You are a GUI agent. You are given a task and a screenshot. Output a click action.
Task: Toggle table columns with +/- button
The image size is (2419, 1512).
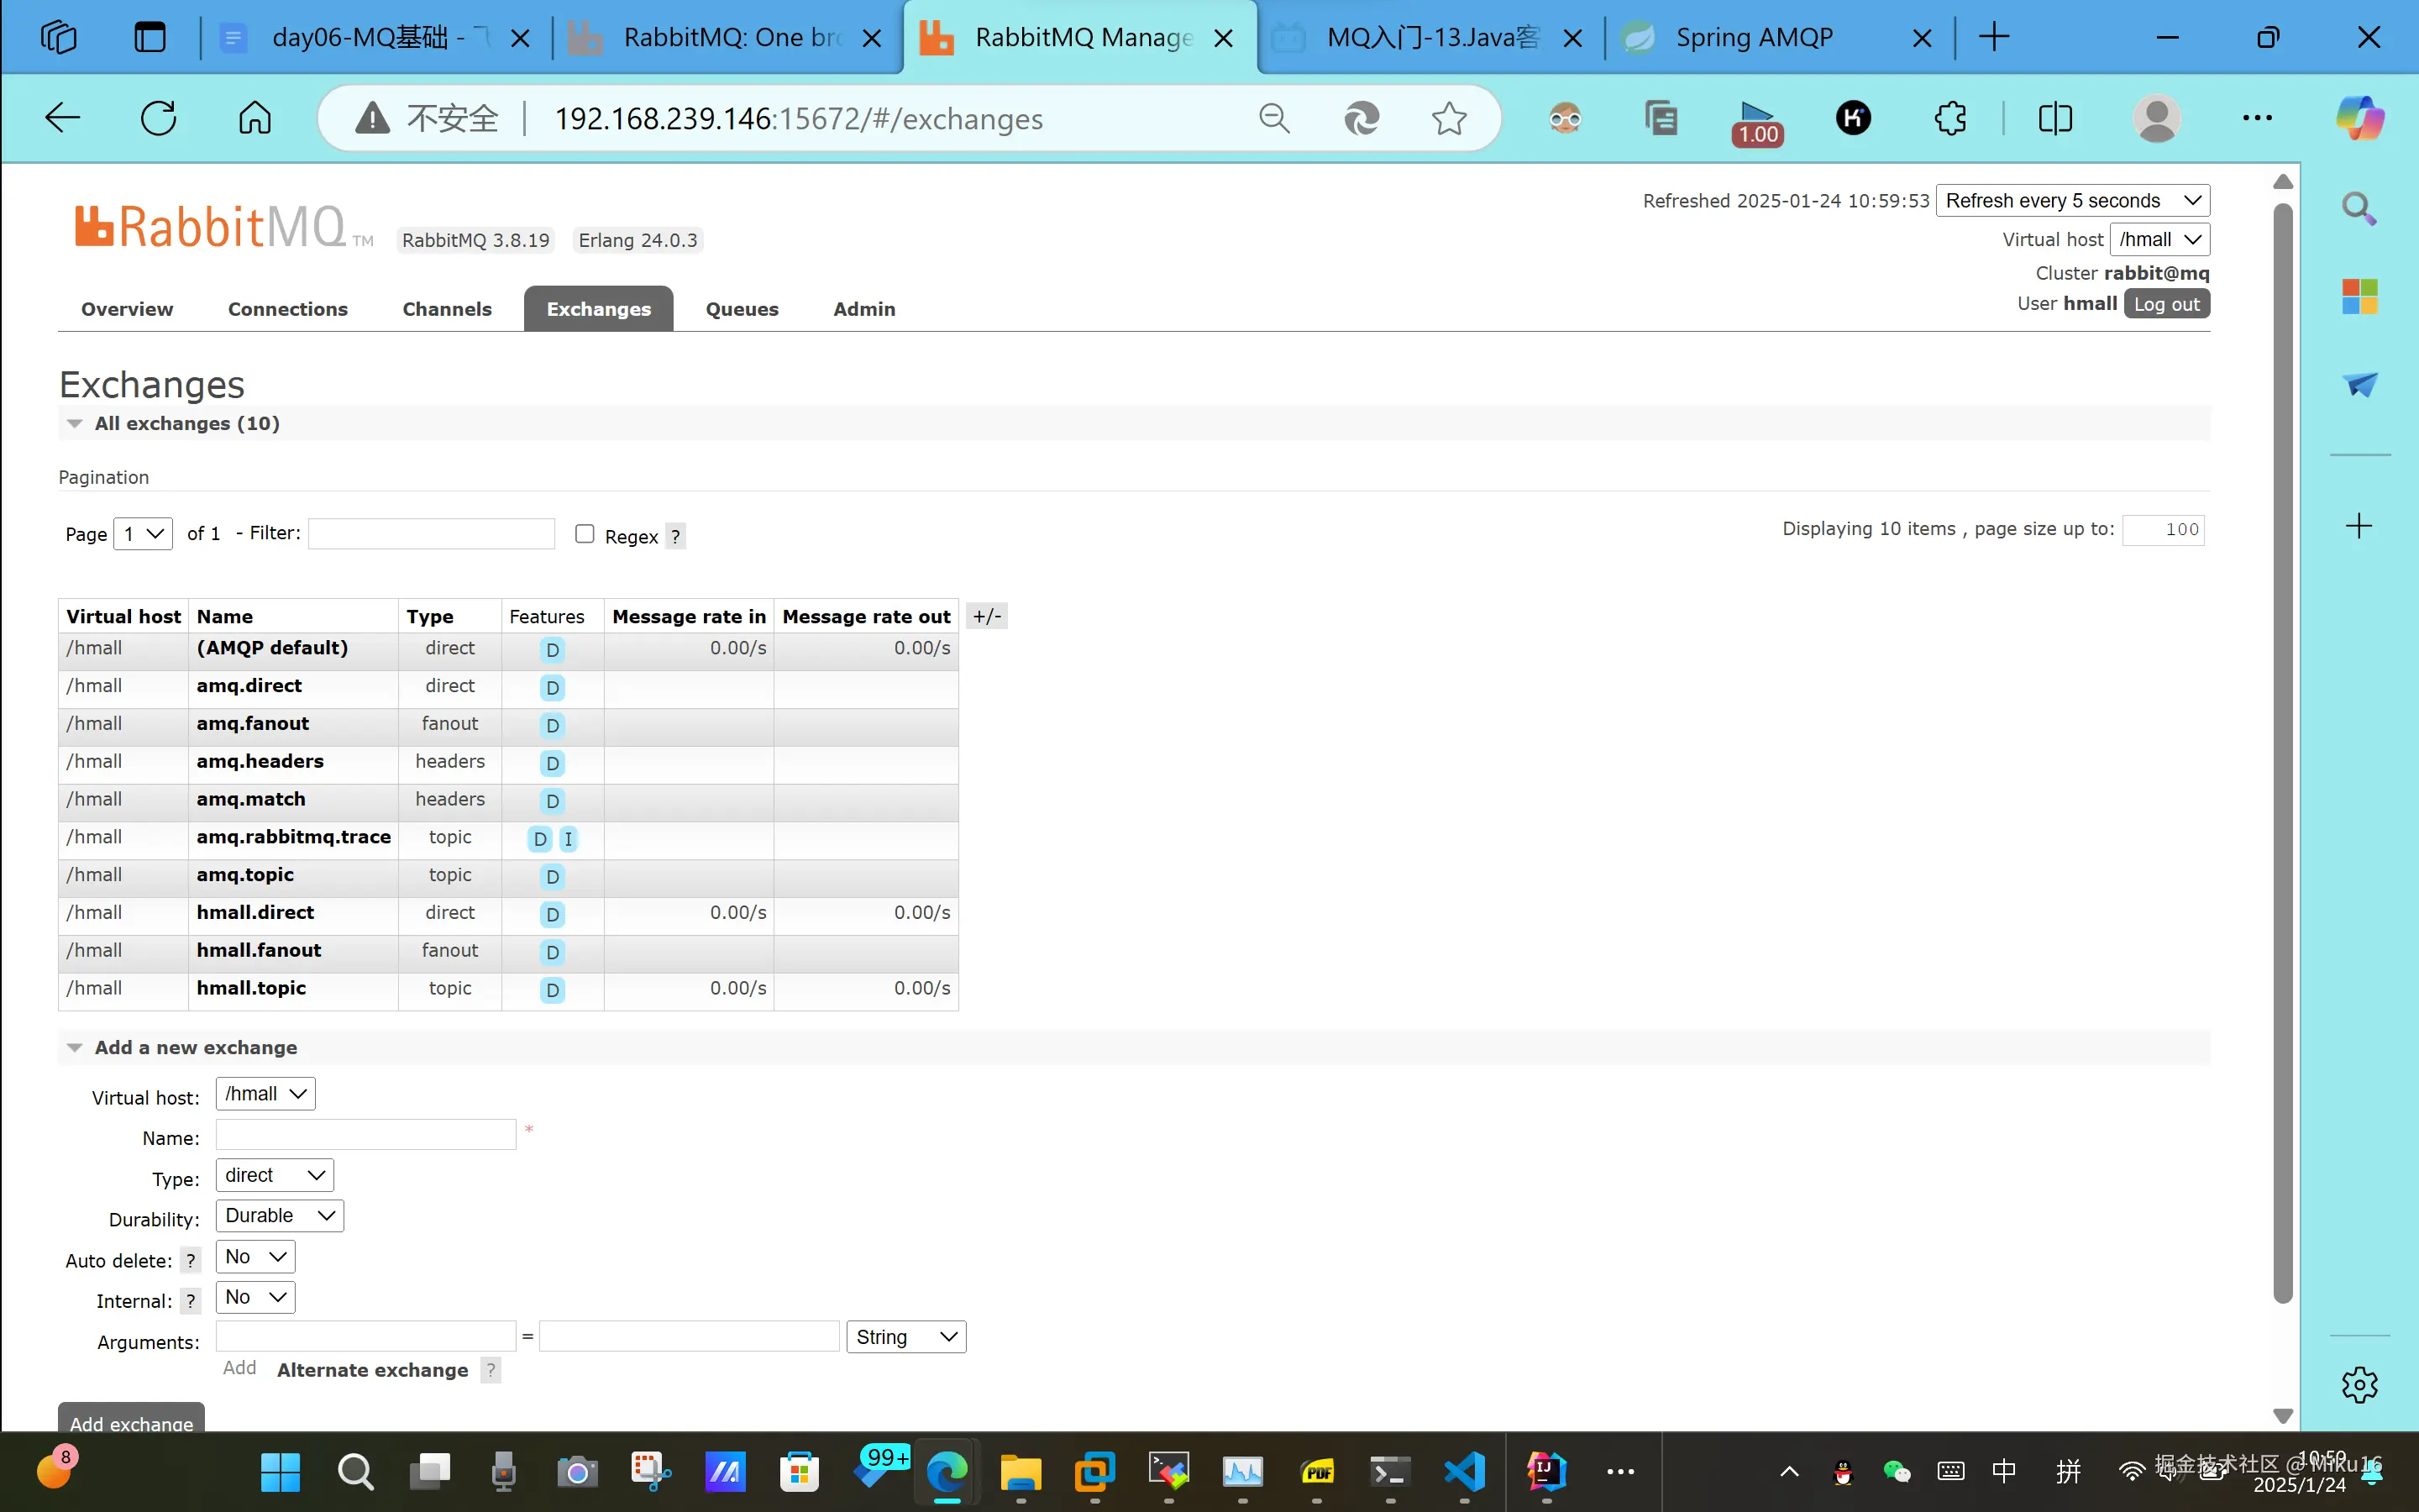[x=987, y=616]
